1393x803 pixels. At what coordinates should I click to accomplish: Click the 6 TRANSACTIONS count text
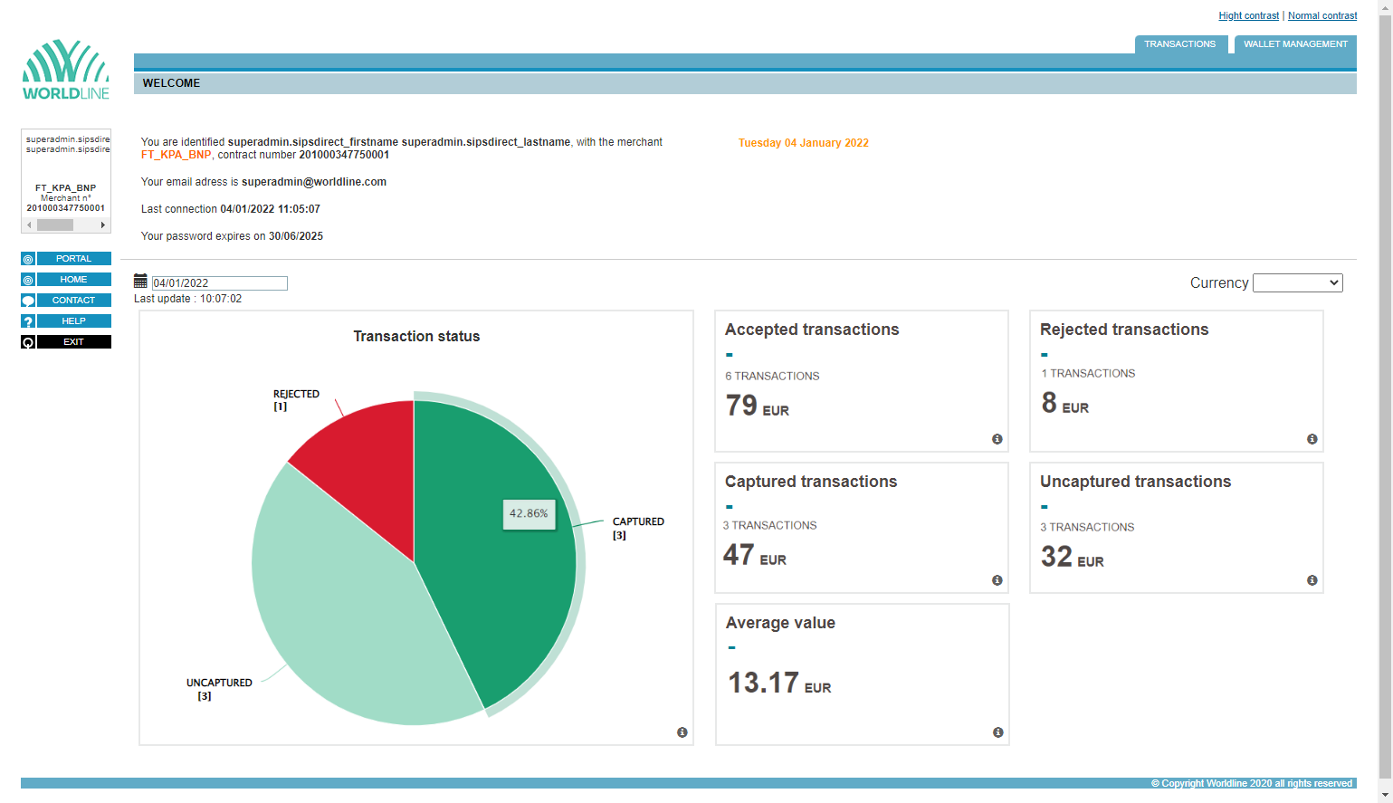772,377
